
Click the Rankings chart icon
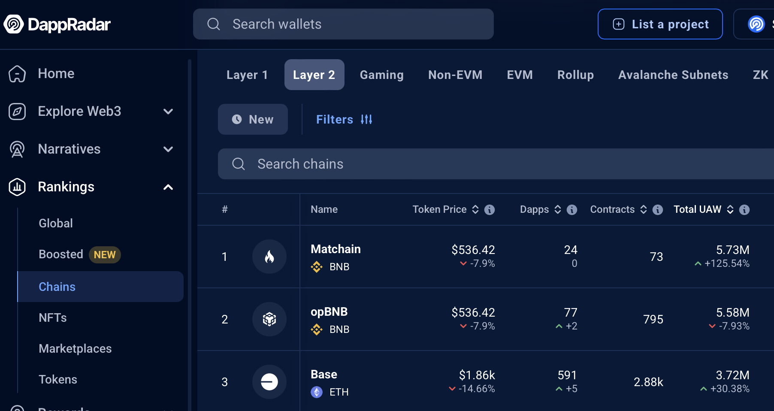click(x=17, y=187)
